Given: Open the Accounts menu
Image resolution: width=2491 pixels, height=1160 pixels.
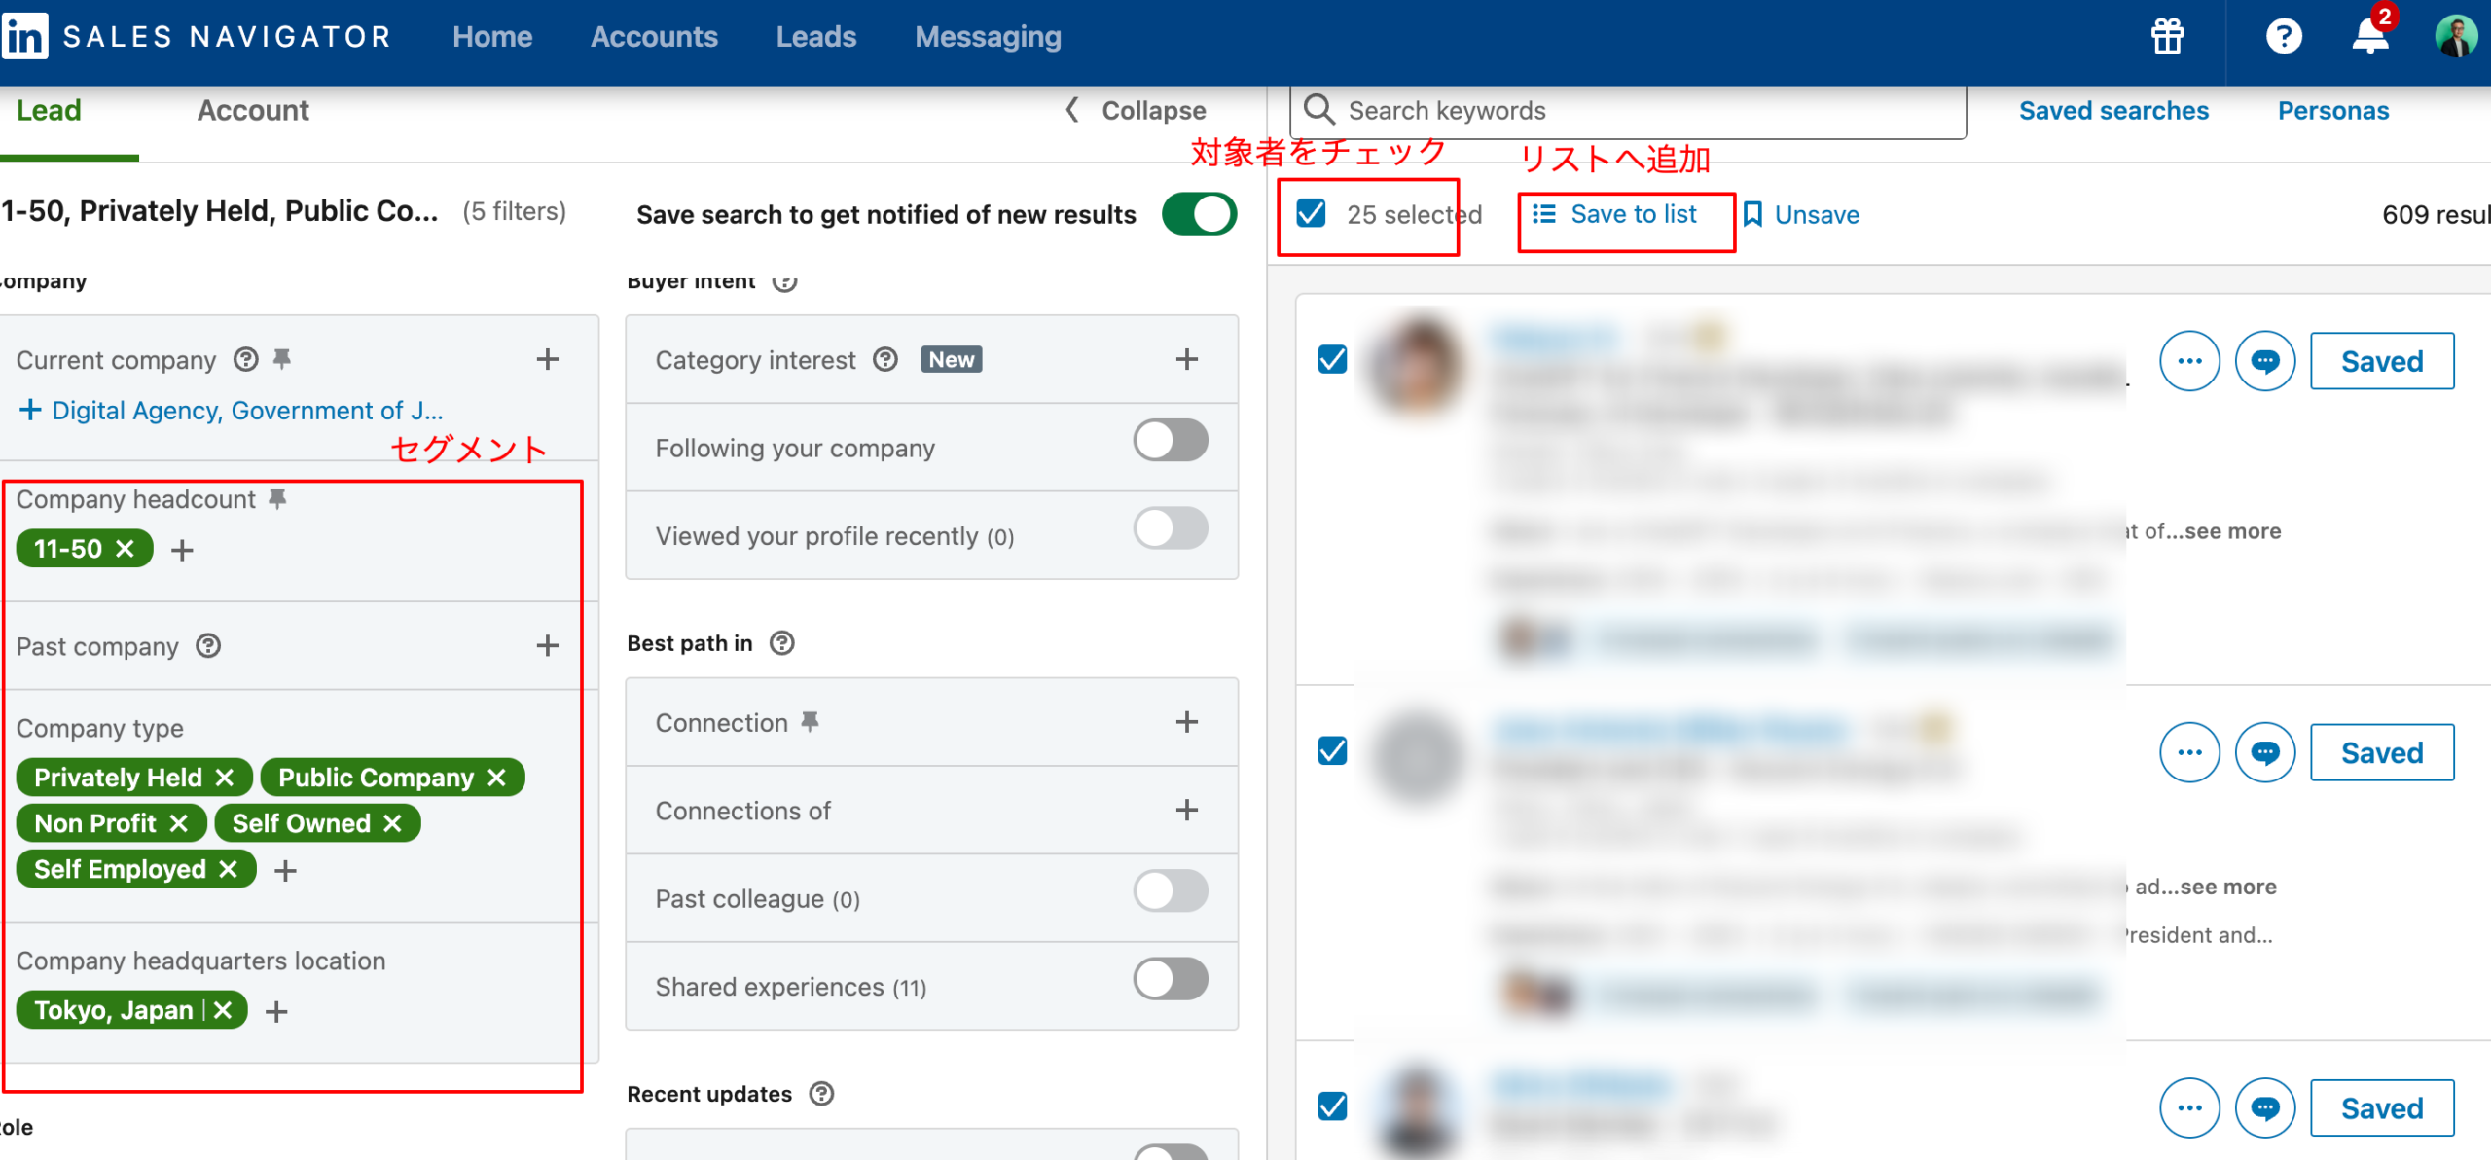Looking at the screenshot, I should click(654, 37).
